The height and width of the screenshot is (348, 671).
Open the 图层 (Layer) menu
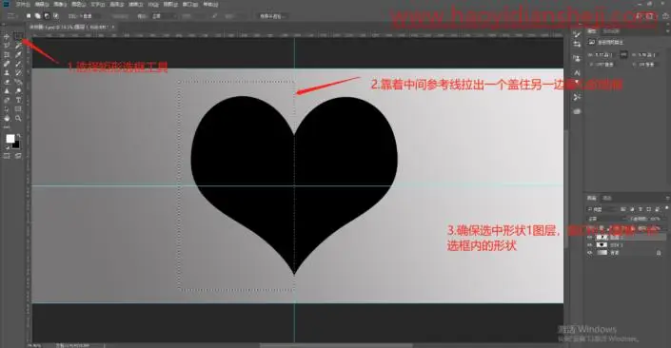coord(78,4)
